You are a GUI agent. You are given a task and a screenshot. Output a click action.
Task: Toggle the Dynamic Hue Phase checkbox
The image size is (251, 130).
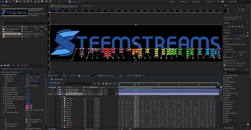point(27,120)
